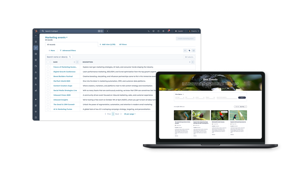Open the help question mark icon
This screenshot has width=301, height=169.
tap(158, 31)
